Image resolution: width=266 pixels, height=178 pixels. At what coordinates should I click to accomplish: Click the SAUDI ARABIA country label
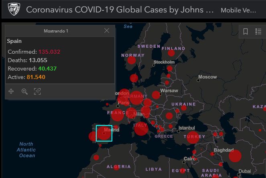click(x=211, y=173)
